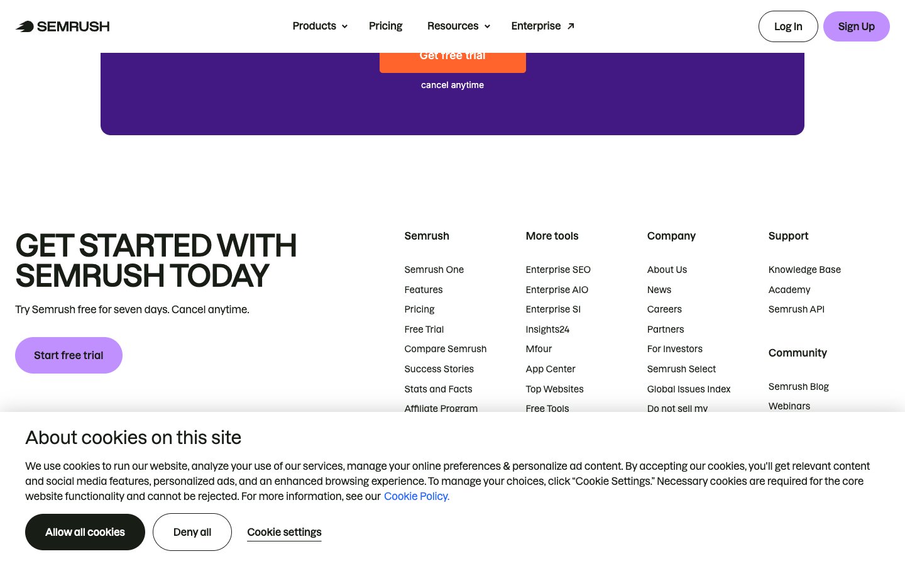
Task: Click the orange Get free trial button
Action: point(452,60)
